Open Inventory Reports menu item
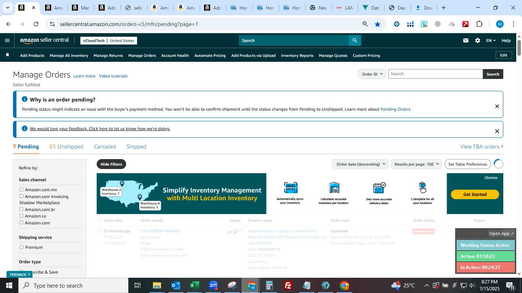 tap(297, 55)
